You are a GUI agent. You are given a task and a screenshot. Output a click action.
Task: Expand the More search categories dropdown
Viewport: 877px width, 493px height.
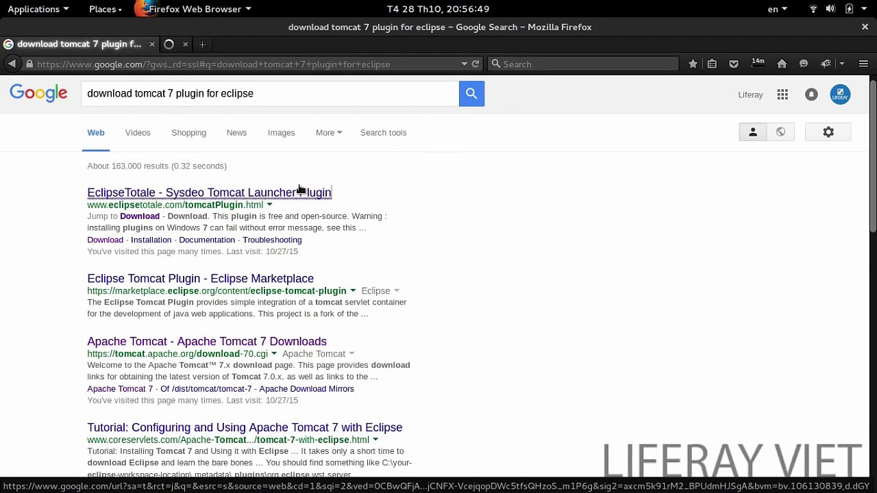click(329, 133)
